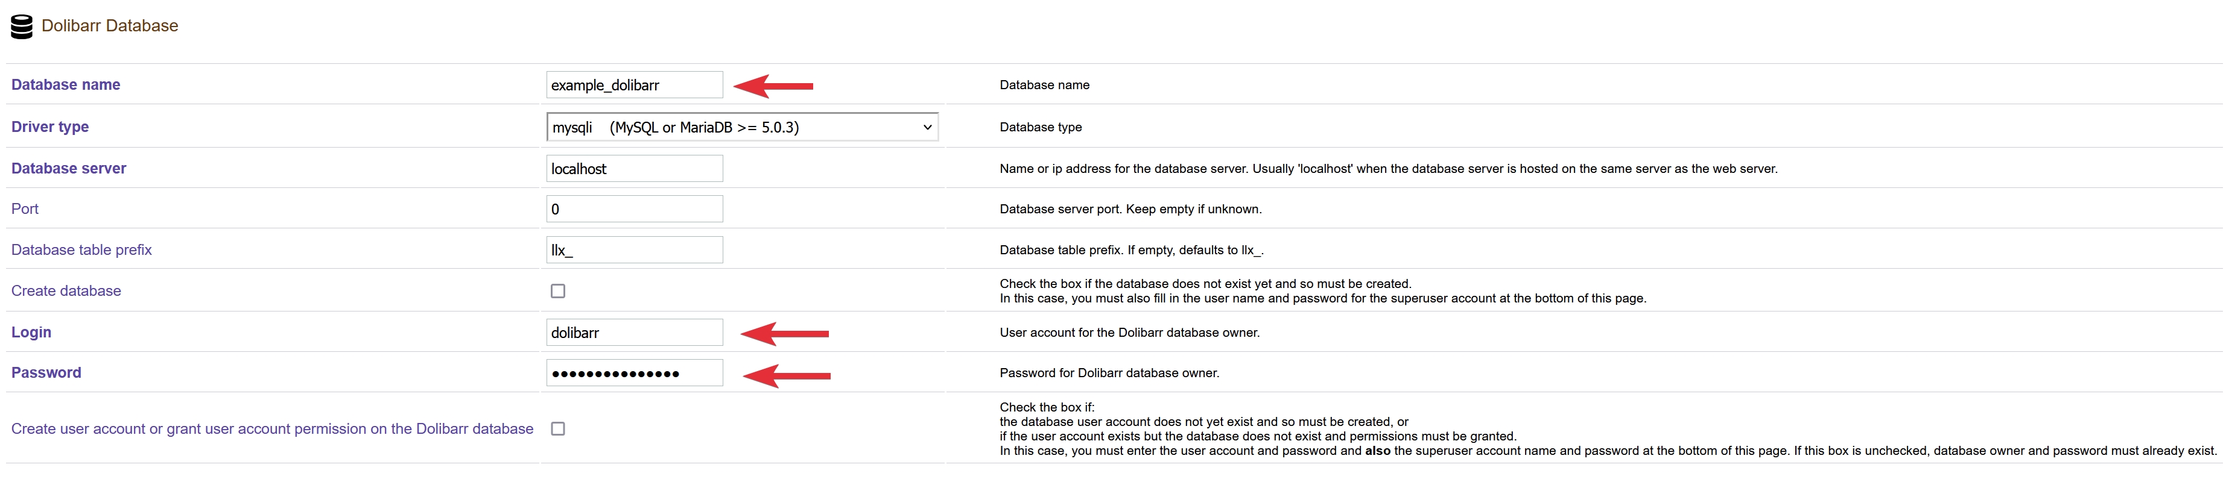Image resolution: width=2232 pixels, height=482 pixels.
Task: Click the Port label
Action: click(25, 208)
